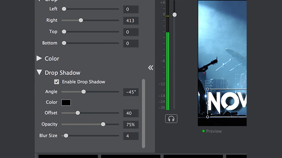
Task: Click the Preview label below monitor
Action: [214, 131]
